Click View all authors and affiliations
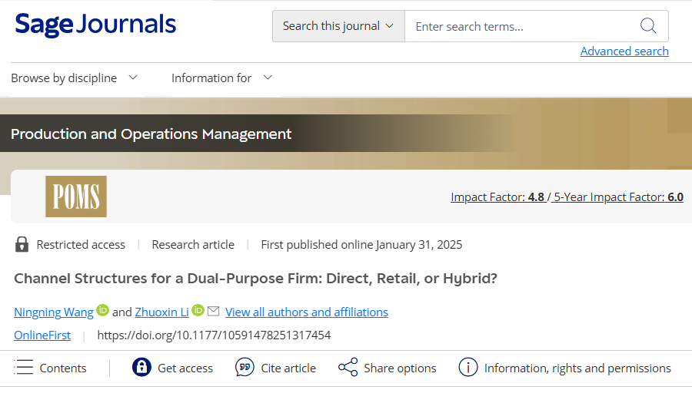The width and height of the screenshot is (692, 403). [307, 312]
